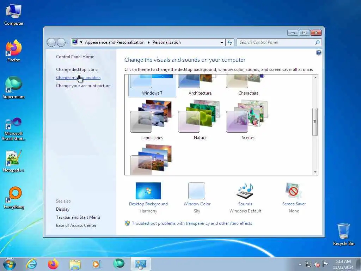This screenshot has height=271, width=361.
Task: Select the partially visible theme below Landscapes
Action: click(152, 159)
